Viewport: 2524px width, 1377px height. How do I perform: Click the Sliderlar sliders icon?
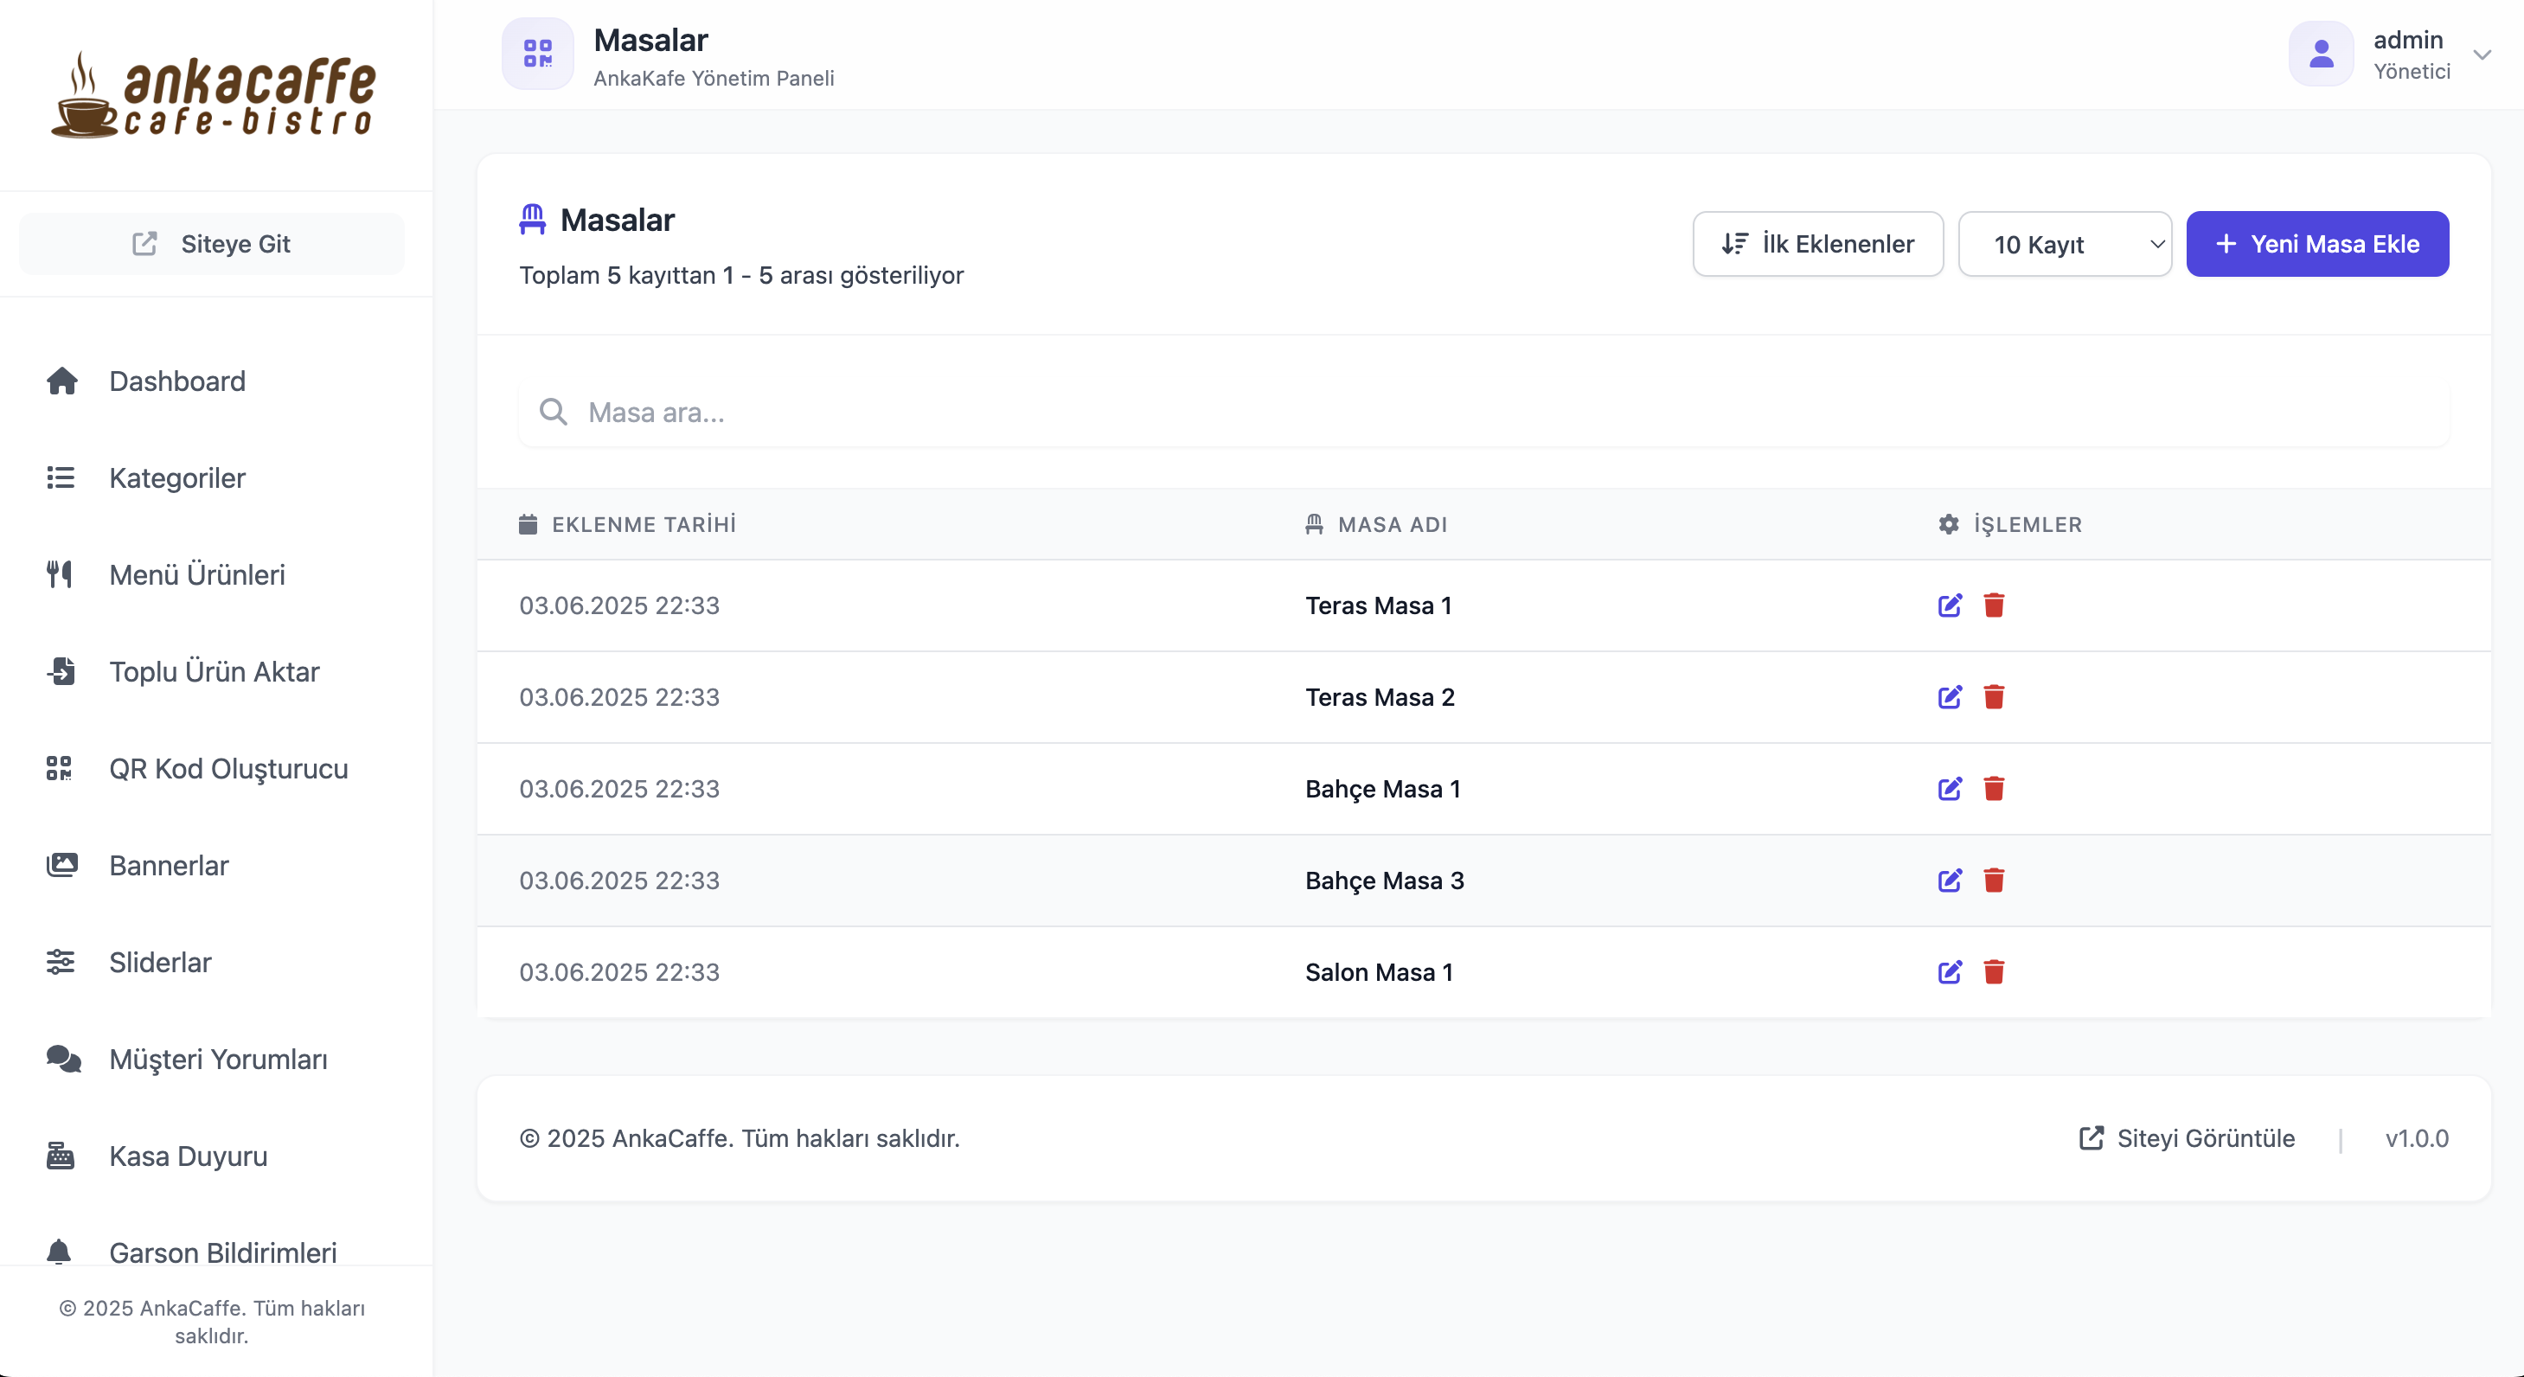pyautogui.click(x=61, y=963)
